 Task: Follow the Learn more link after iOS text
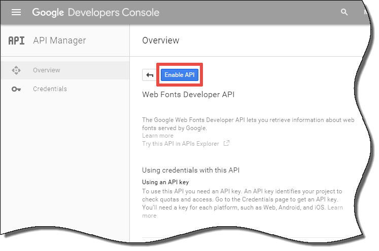tap(335, 207)
